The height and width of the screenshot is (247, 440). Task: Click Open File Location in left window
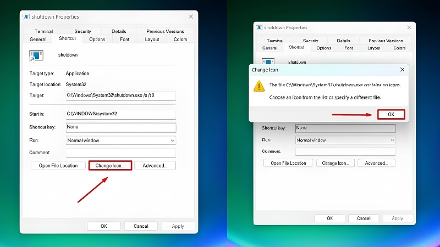coord(58,166)
